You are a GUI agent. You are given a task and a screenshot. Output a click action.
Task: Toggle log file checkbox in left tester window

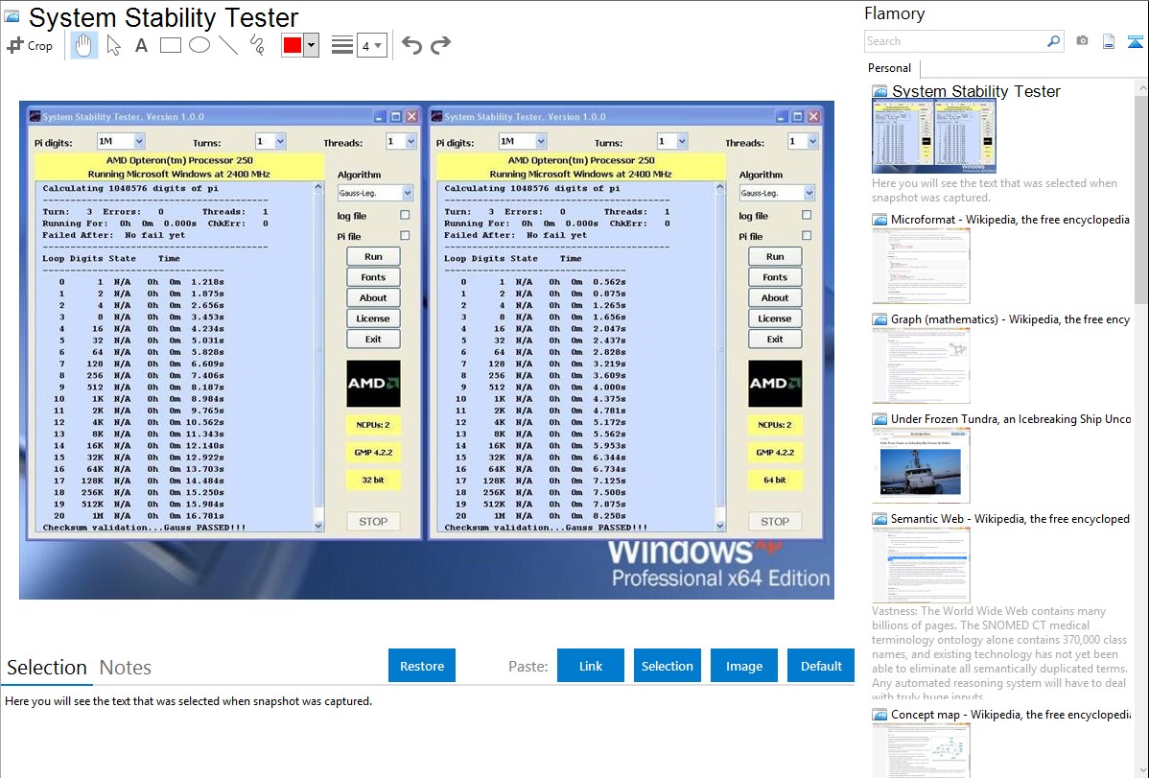click(x=405, y=216)
